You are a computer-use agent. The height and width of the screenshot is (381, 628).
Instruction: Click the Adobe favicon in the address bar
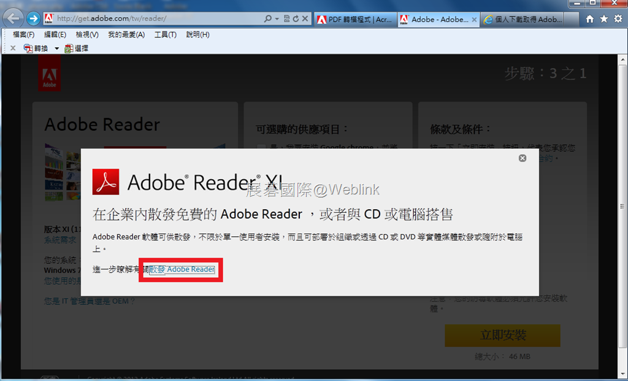pos(49,18)
